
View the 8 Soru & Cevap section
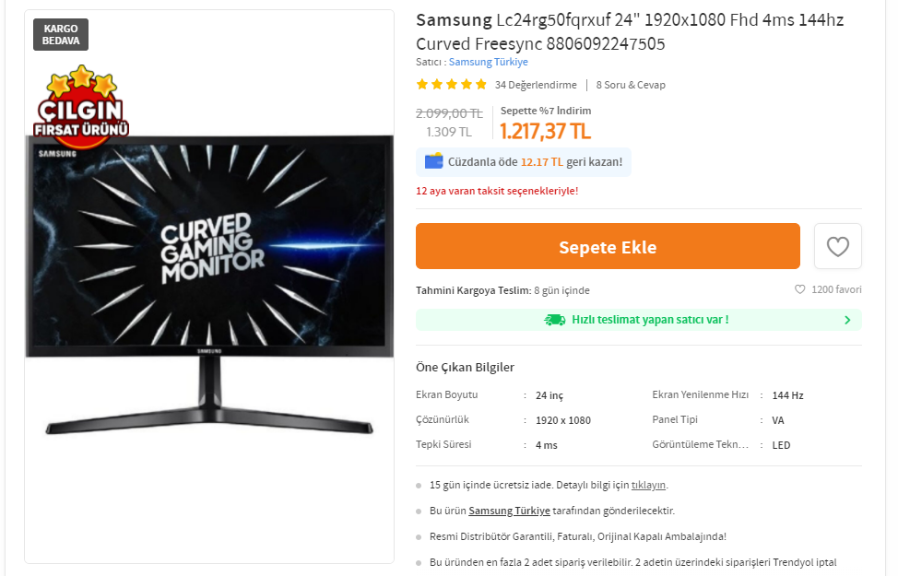(x=631, y=85)
